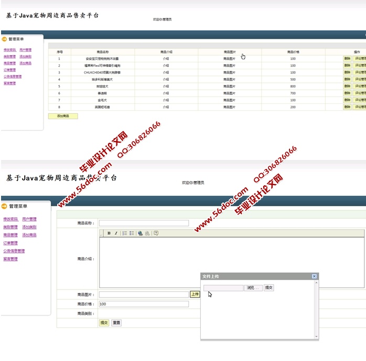Open 商品图片 link in row priced 800
Screen dimensions: 366x361
coord(230,87)
